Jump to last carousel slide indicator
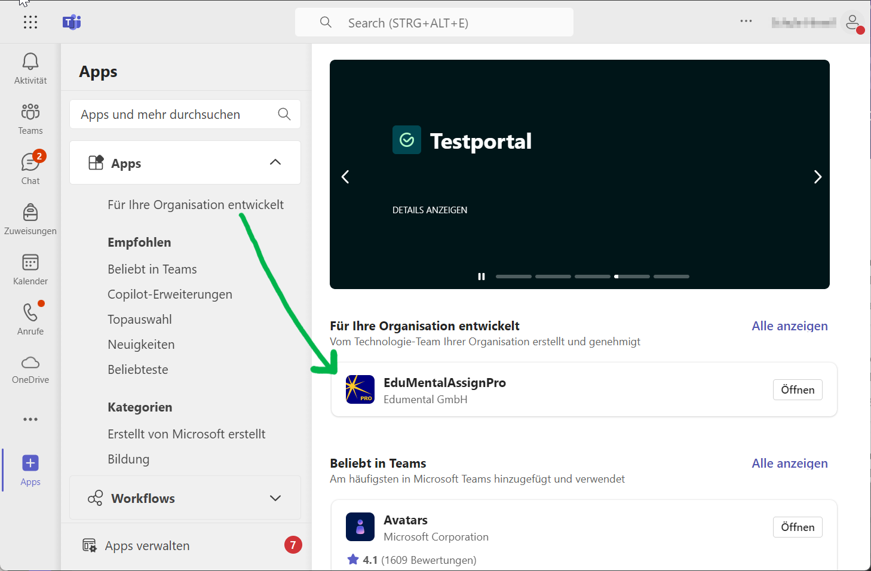 [x=671, y=277]
